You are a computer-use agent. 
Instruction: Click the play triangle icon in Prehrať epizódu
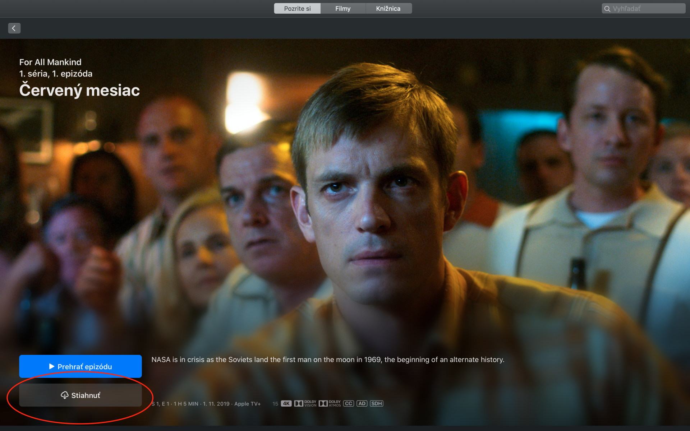point(52,366)
